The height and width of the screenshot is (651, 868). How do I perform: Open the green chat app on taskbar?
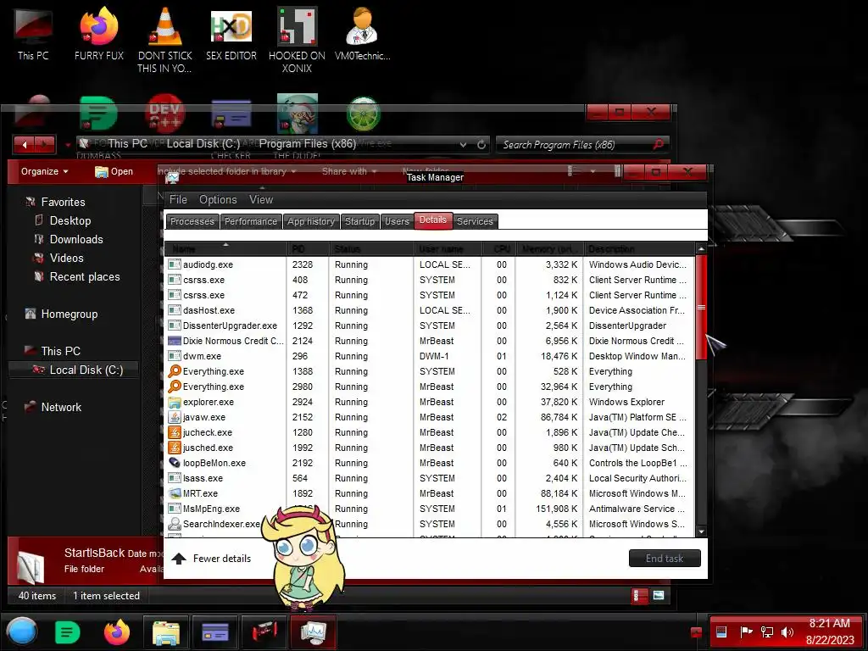pyautogui.click(x=68, y=632)
